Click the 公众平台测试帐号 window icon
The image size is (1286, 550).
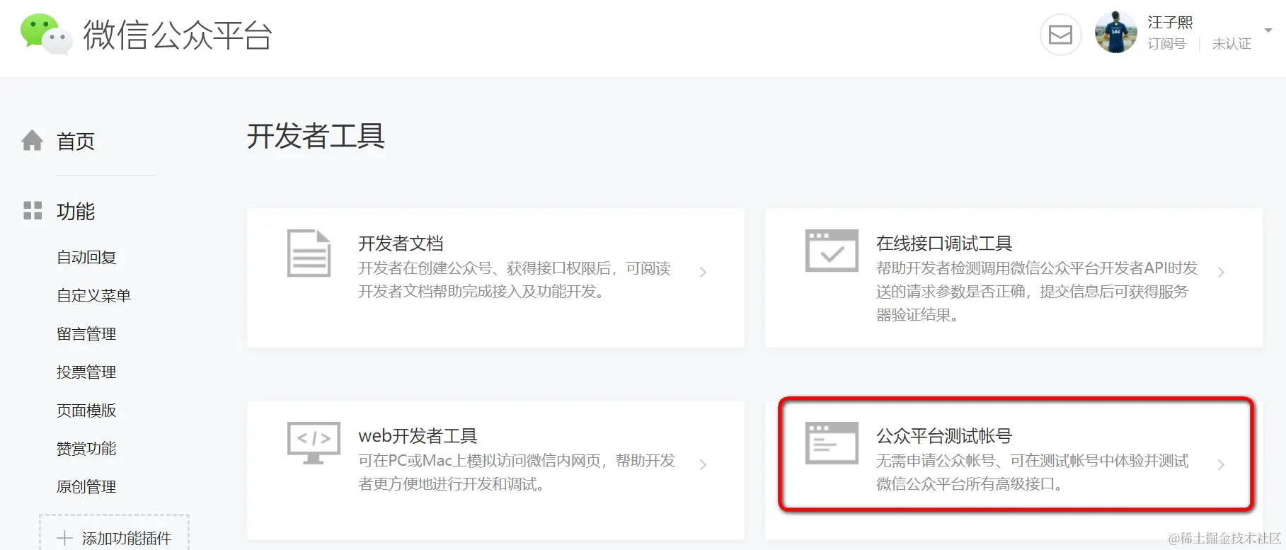point(832,443)
